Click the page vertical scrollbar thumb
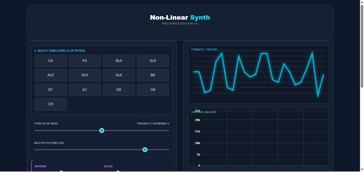Screen dimensions: 364x172 [x=362, y=46]
